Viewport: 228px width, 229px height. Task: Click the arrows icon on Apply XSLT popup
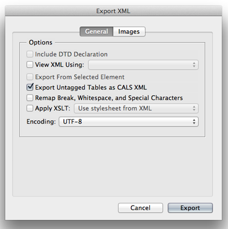click(x=194, y=108)
